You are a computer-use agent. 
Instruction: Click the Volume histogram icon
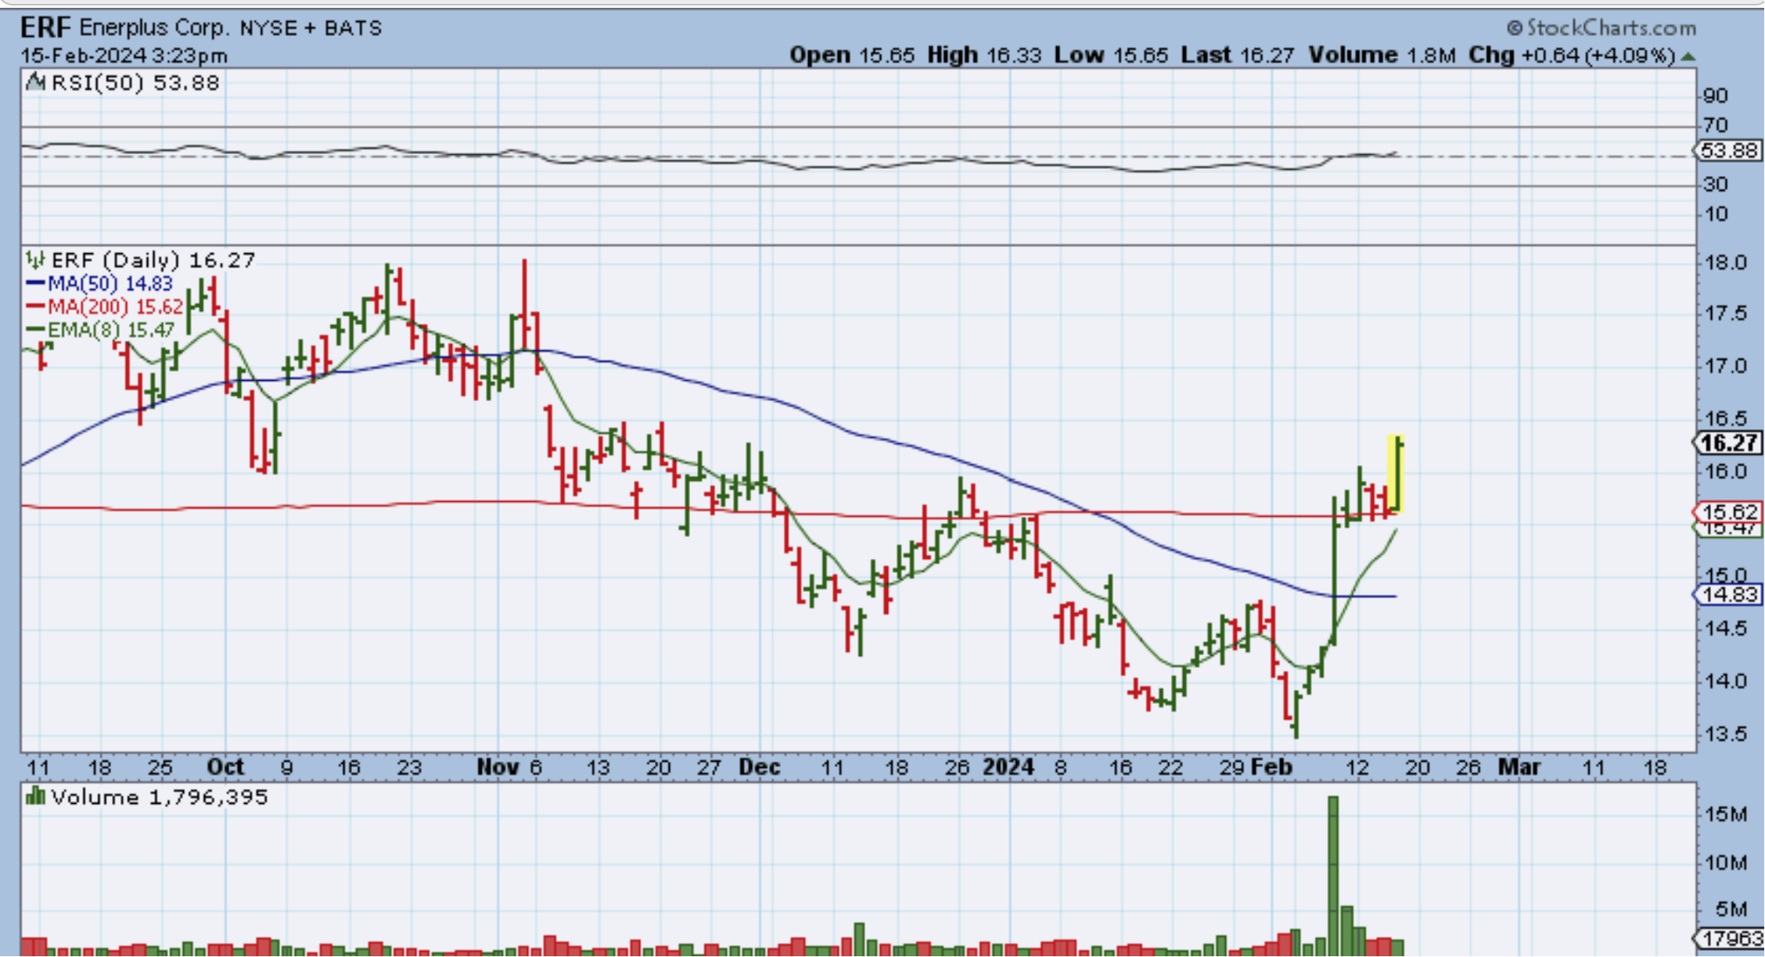tap(34, 797)
